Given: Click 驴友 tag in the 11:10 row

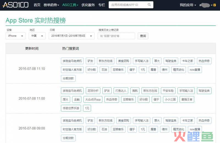Looking at the screenshot, I should [x=90, y=61].
